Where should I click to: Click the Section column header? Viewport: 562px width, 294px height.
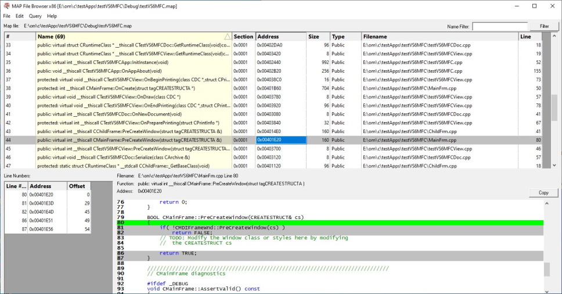243,37
